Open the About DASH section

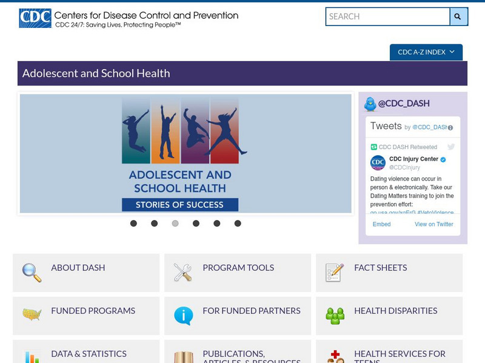click(x=86, y=273)
